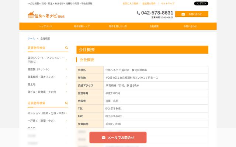
Task: Click the 住め〜るナビ house logo
Action: (x=46, y=15)
